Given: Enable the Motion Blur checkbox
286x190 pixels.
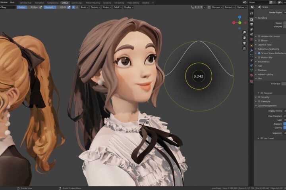Looking at the screenshot, I should [x=259, y=57].
